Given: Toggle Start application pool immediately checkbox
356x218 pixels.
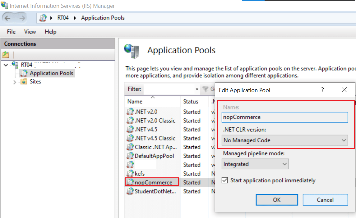Looking at the screenshot, I should (x=225, y=180).
